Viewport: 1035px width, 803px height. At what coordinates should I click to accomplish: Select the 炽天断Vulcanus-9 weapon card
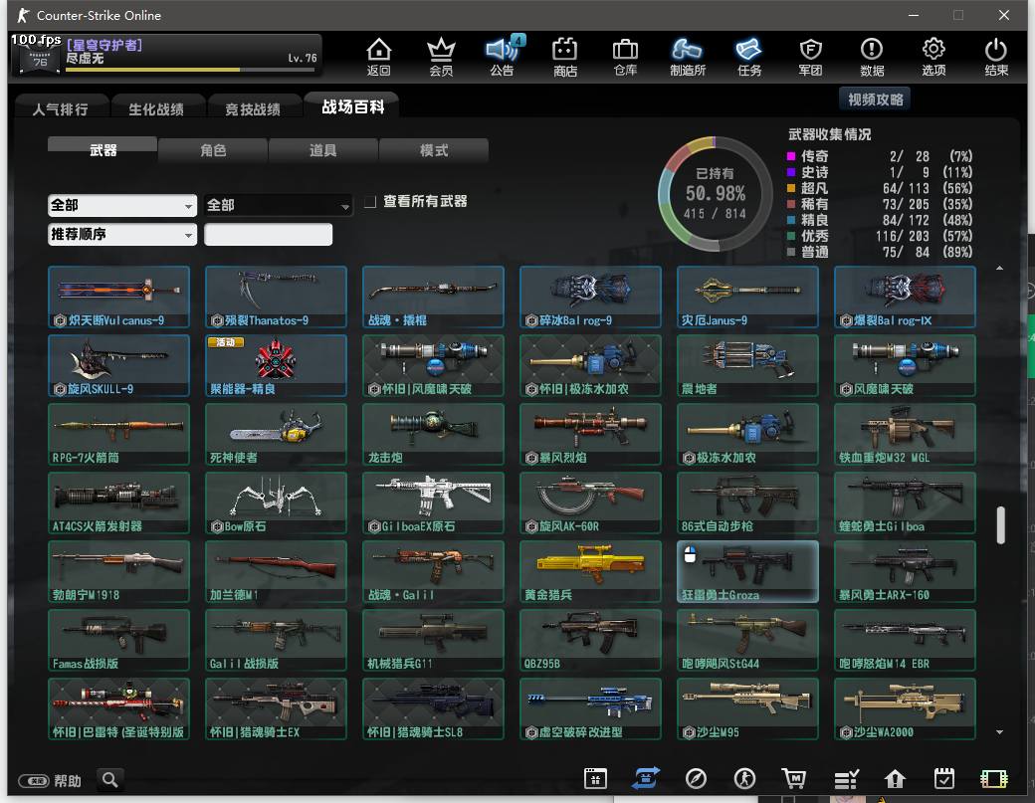point(118,297)
